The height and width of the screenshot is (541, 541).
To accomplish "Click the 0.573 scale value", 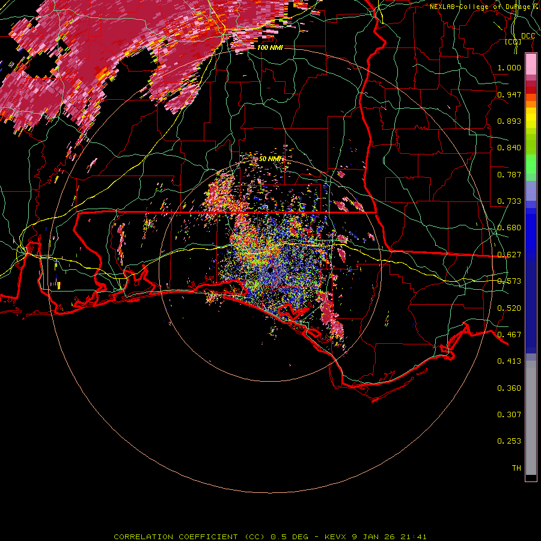I will 509,281.
